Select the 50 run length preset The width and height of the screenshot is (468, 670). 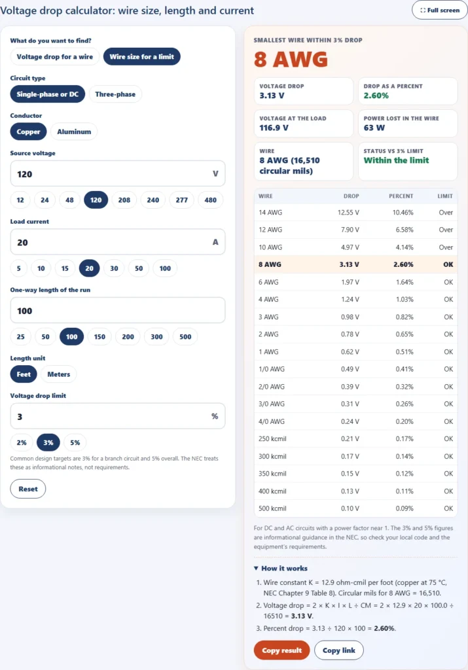coord(45,336)
